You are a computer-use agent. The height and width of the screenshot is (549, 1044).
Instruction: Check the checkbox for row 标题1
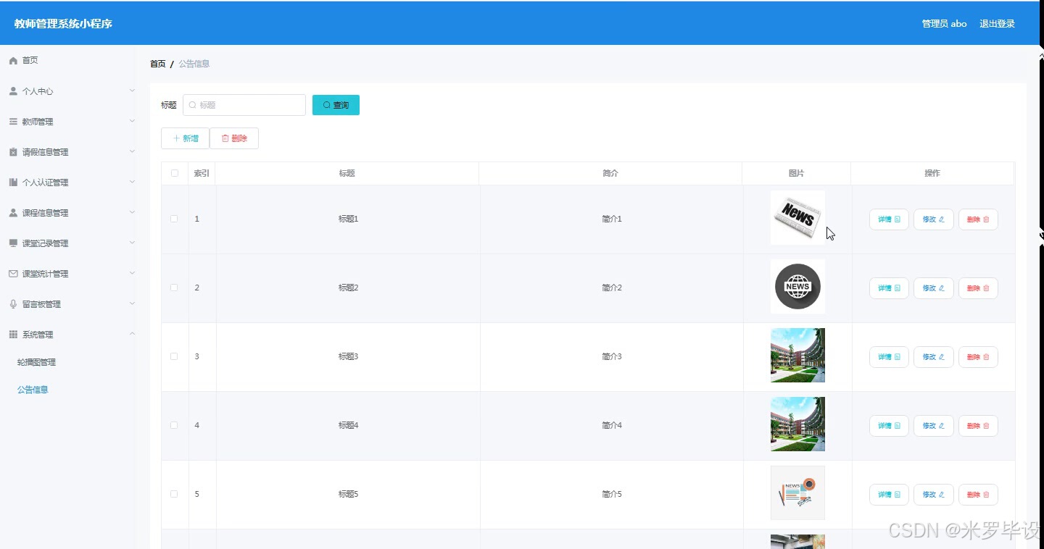coord(174,219)
